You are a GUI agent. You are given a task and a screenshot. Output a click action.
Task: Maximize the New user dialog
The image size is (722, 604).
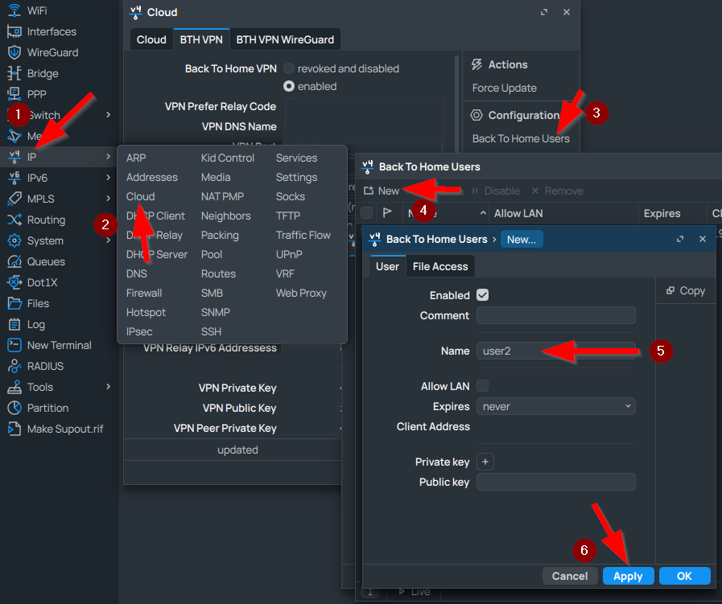pyautogui.click(x=680, y=239)
